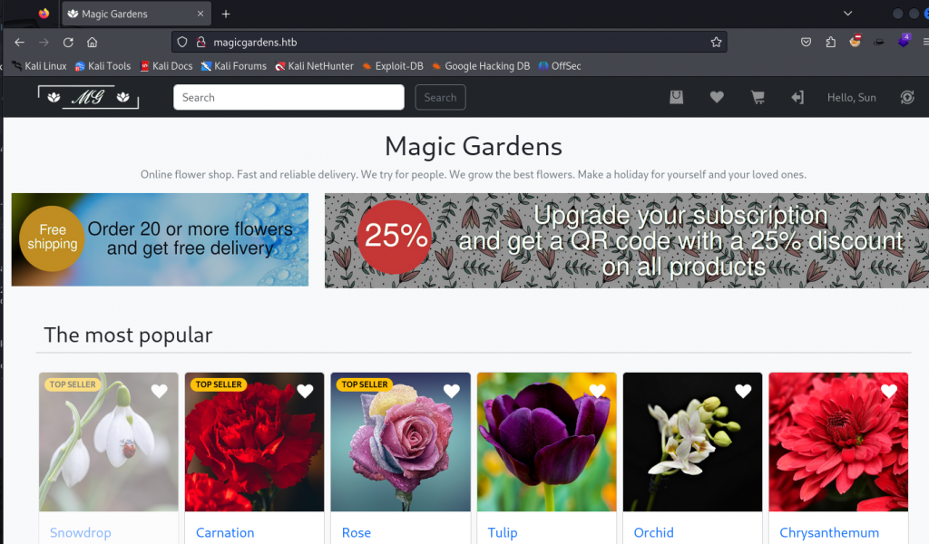This screenshot has width=929, height=544.
Task: Open the OffSec bookmark
Action: (x=560, y=65)
